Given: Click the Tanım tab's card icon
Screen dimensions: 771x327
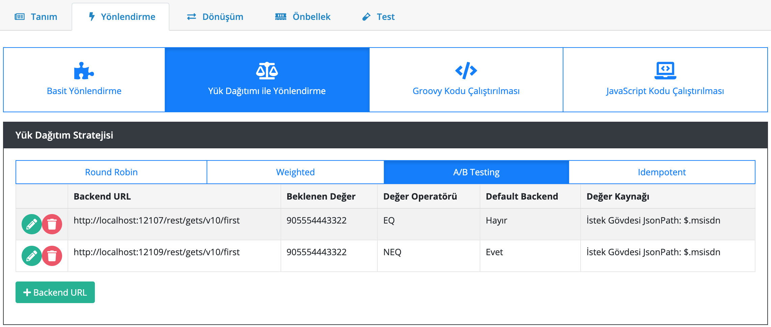Looking at the screenshot, I should tap(20, 17).
